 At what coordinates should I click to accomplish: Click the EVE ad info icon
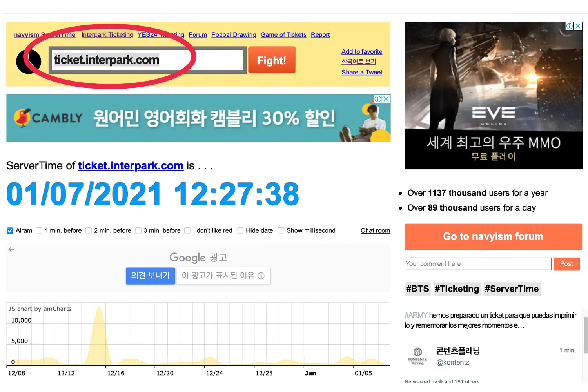570,26
